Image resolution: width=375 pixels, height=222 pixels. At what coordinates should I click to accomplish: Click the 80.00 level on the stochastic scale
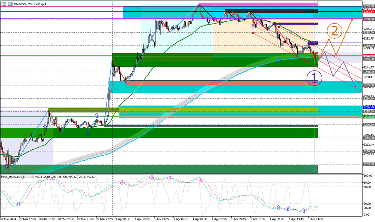pos(368,183)
